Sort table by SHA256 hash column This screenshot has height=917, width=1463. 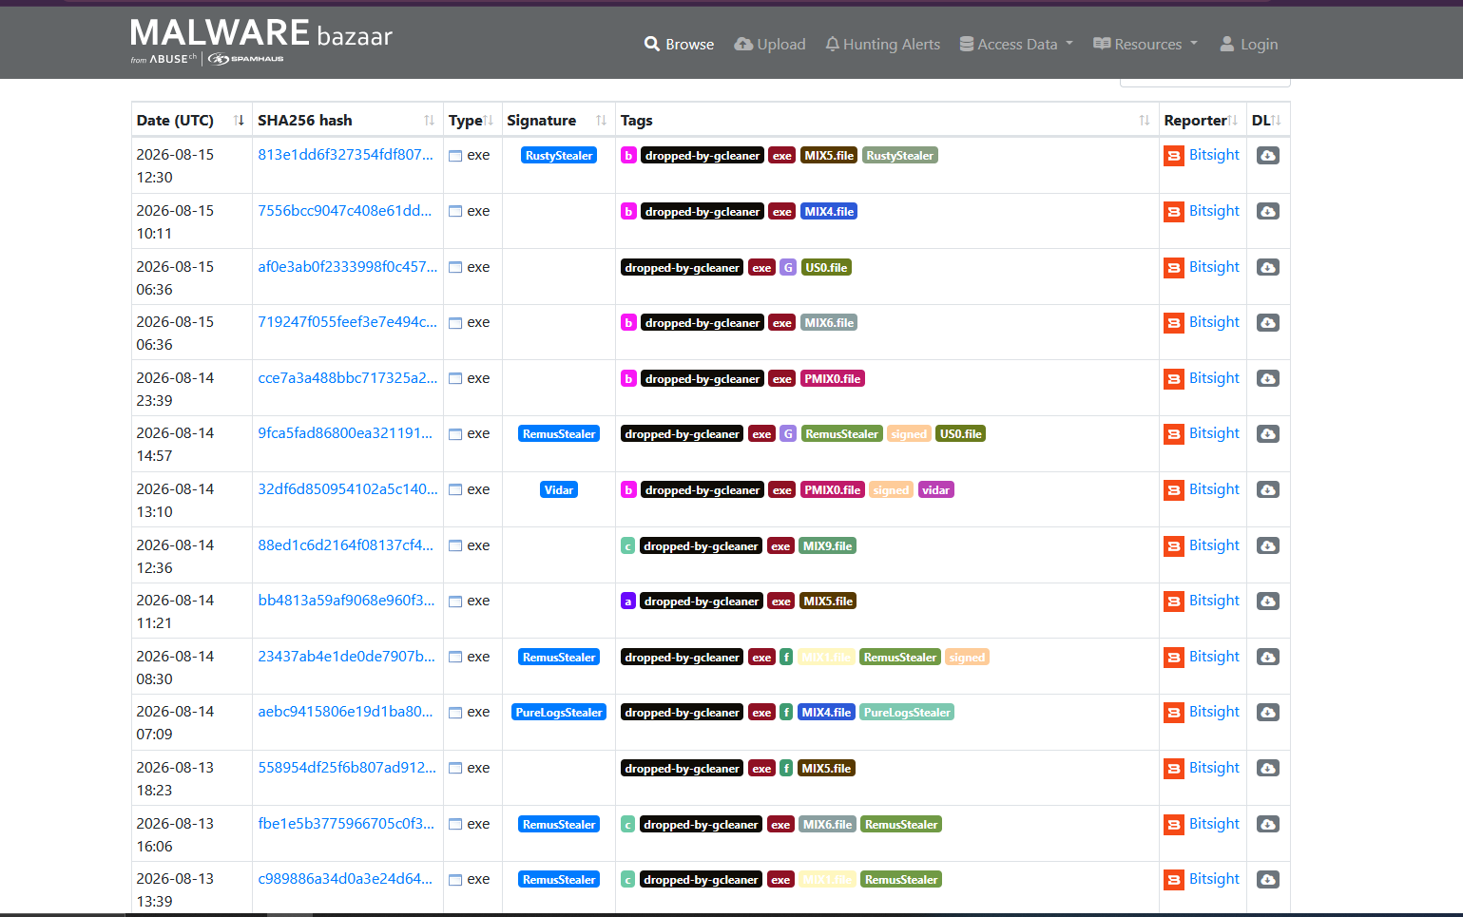[346, 120]
